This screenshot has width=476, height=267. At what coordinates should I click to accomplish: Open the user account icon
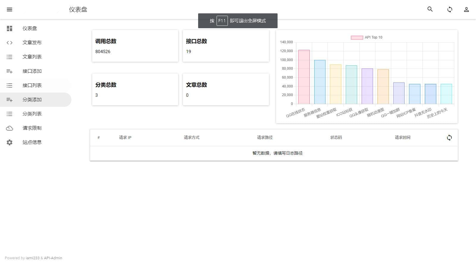point(466,9)
